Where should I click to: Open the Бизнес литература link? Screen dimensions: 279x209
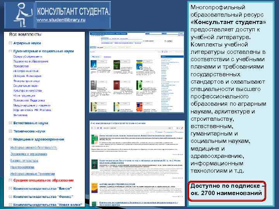pos(24,161)
